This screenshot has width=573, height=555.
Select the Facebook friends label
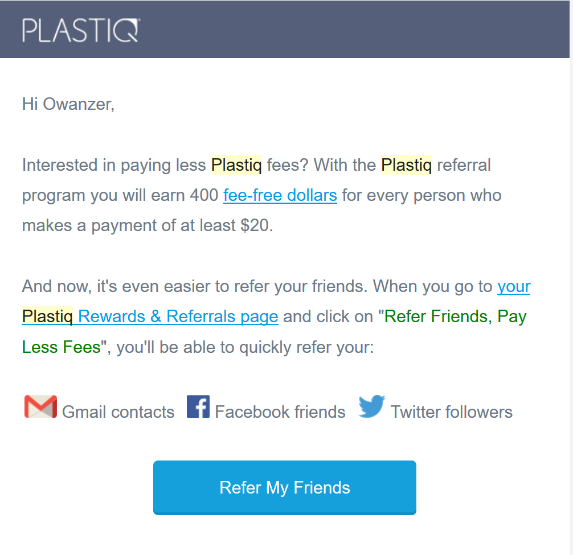280,412
